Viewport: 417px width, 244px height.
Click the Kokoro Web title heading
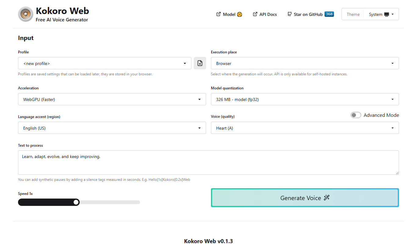click(x=62, y=11)
